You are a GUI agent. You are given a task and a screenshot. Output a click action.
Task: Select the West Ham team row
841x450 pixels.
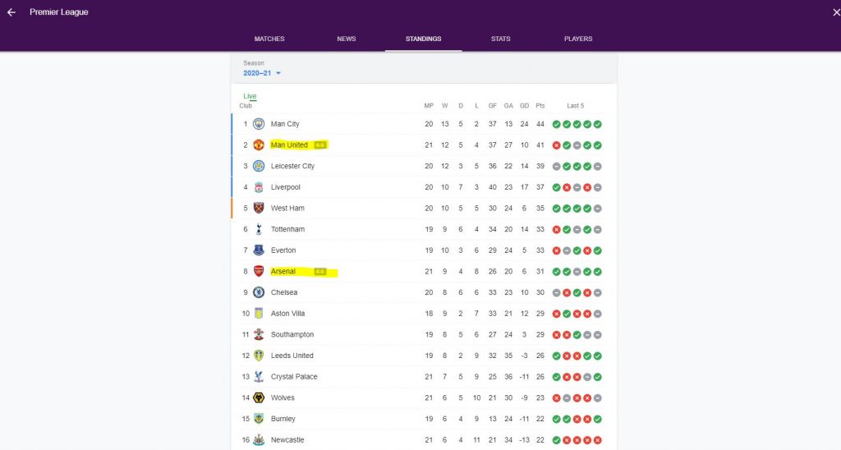point(424,208)
